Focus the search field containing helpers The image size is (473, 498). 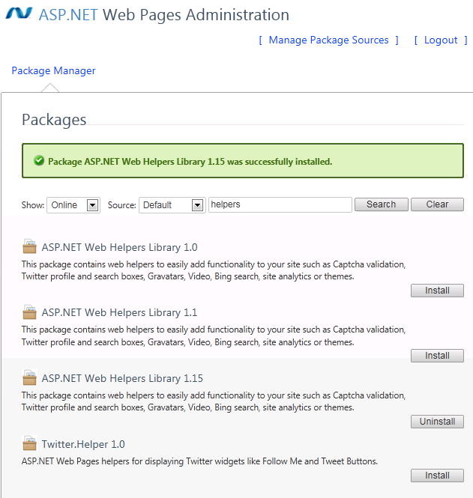pyautogui.click(x=280, y=204)
